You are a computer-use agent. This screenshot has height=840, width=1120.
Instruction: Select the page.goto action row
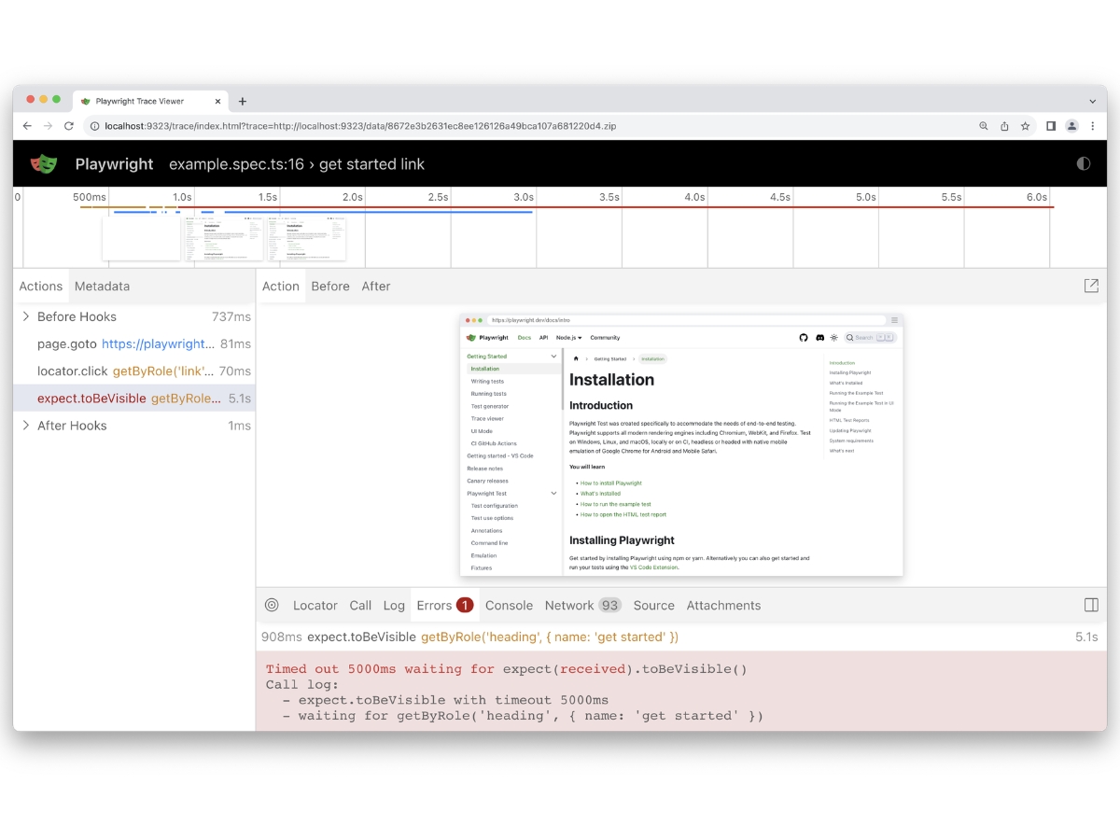click(134, 343)
